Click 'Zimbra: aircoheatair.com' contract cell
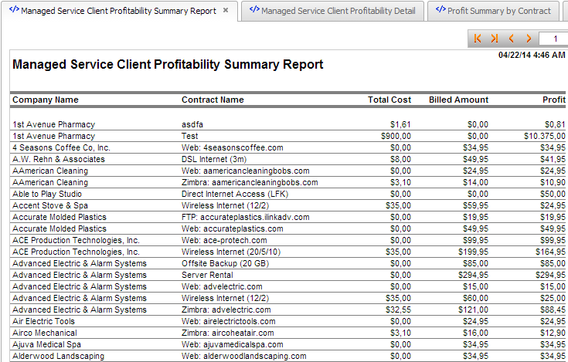Screen dimensions: 568x362 click(x=228, y=333)
